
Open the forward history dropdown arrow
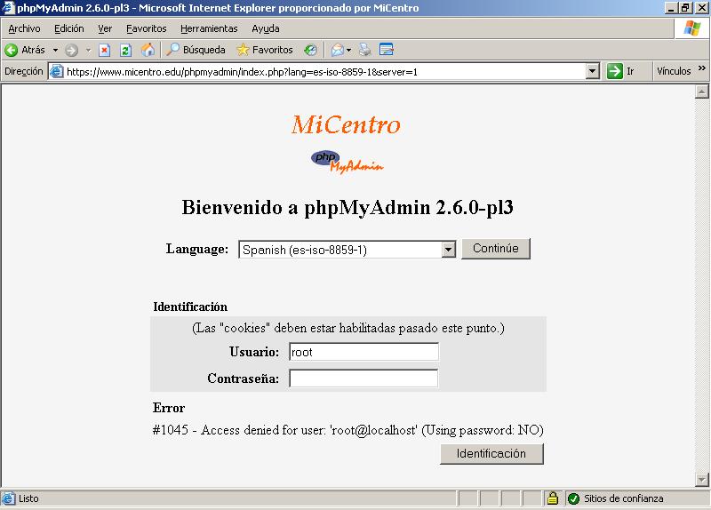click(88, 50)
